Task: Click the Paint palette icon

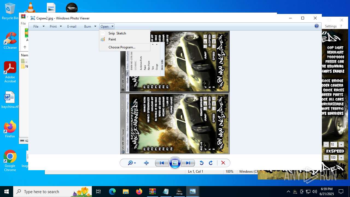Action: tap(103, 39)
